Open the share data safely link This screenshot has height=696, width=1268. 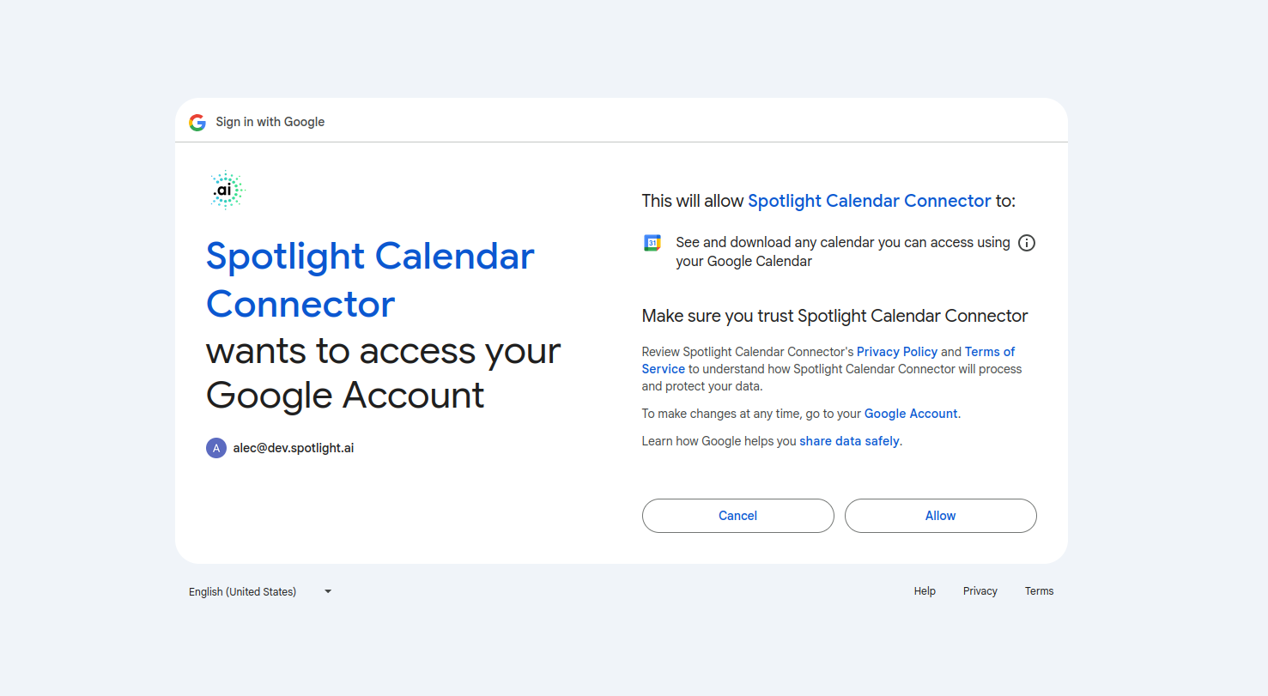pos(850,441)
